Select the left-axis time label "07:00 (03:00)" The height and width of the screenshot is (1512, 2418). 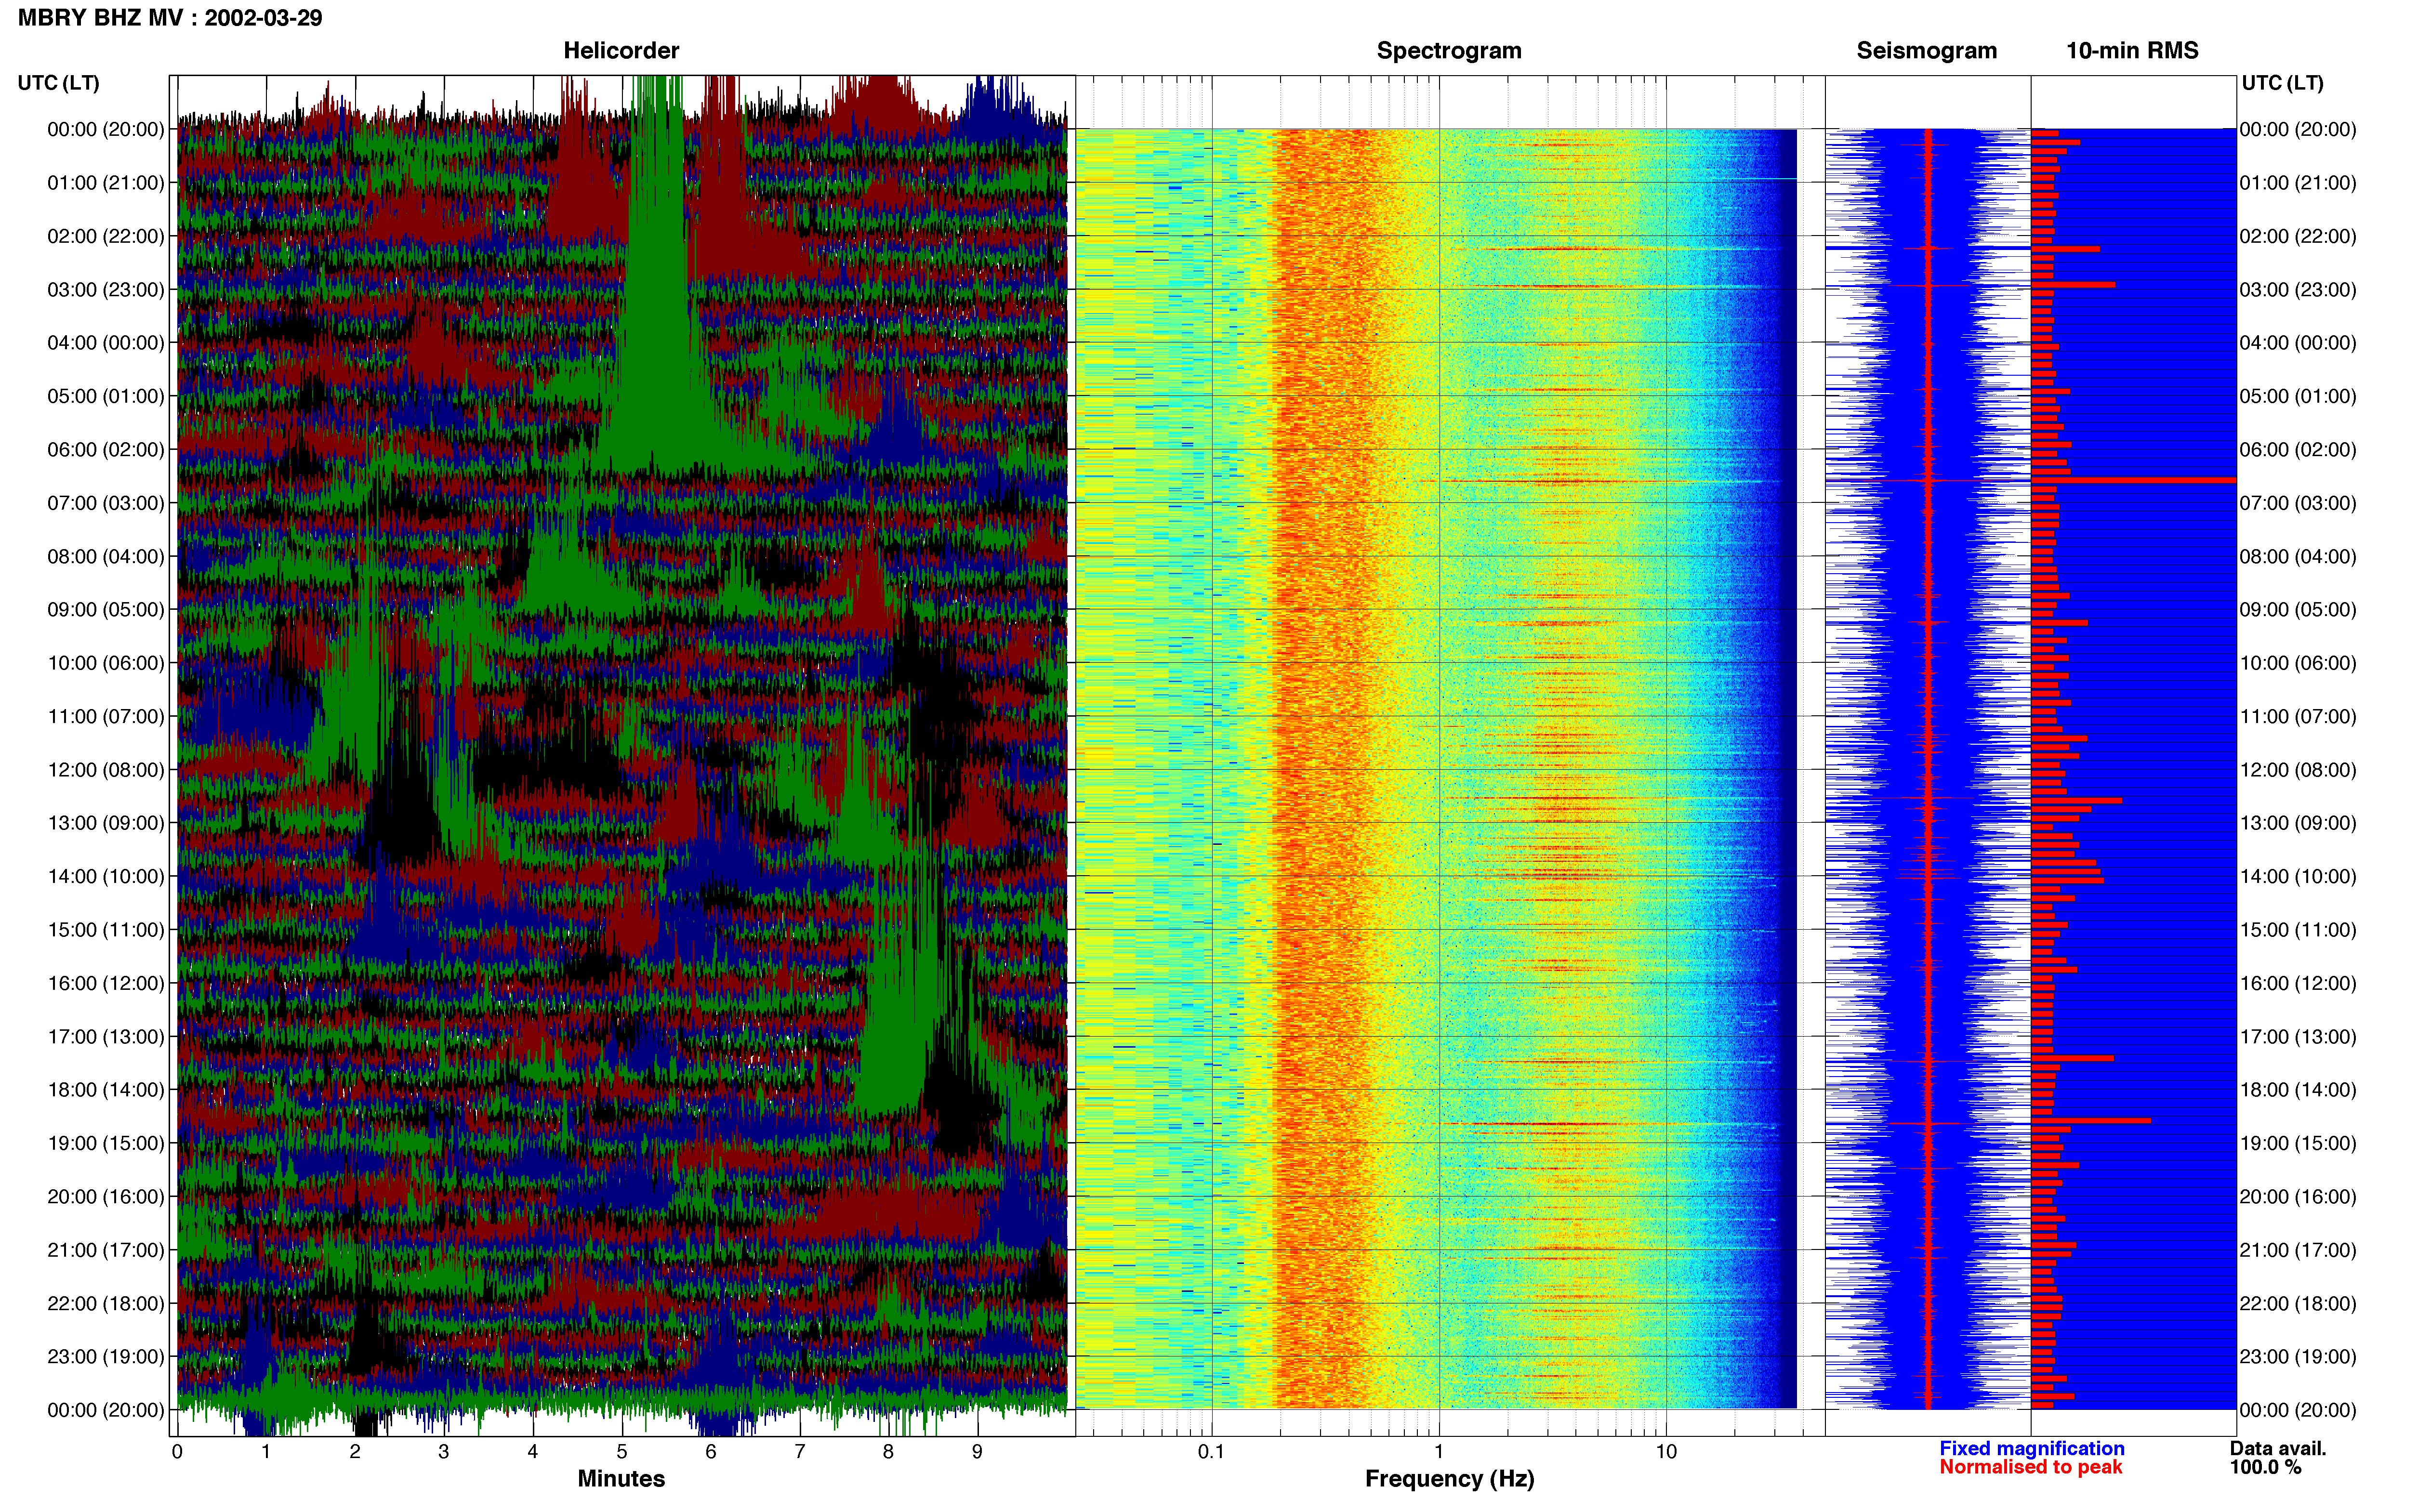(106, 503)
